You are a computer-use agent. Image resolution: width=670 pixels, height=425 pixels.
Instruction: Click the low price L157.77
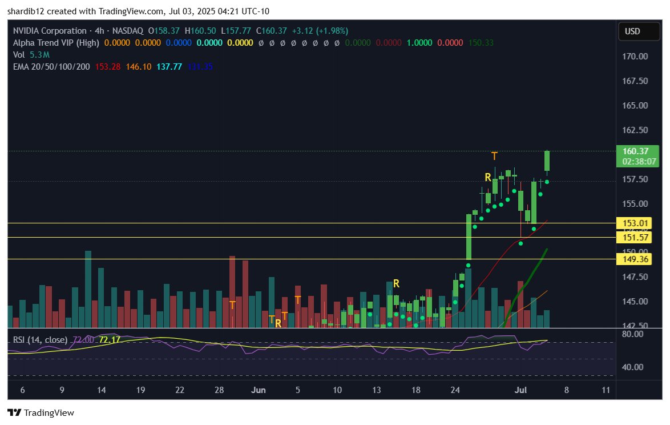click(236, 31)
